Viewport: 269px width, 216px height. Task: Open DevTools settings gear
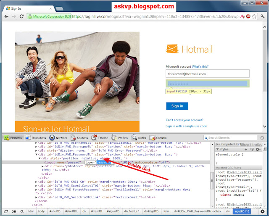pyautogui.click(x=262, y=211)
